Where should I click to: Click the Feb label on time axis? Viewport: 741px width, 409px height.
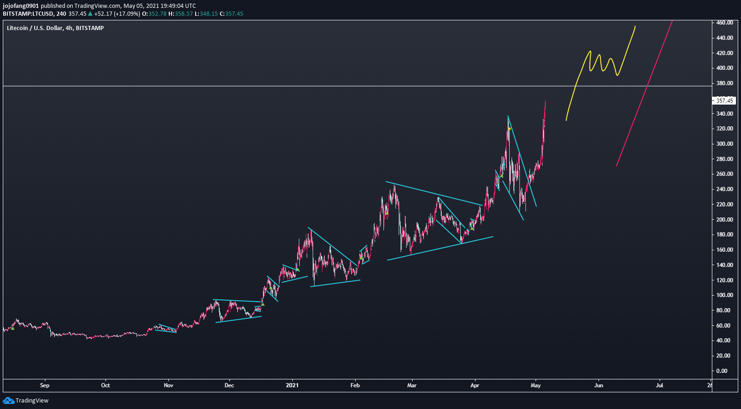(355, 385)
